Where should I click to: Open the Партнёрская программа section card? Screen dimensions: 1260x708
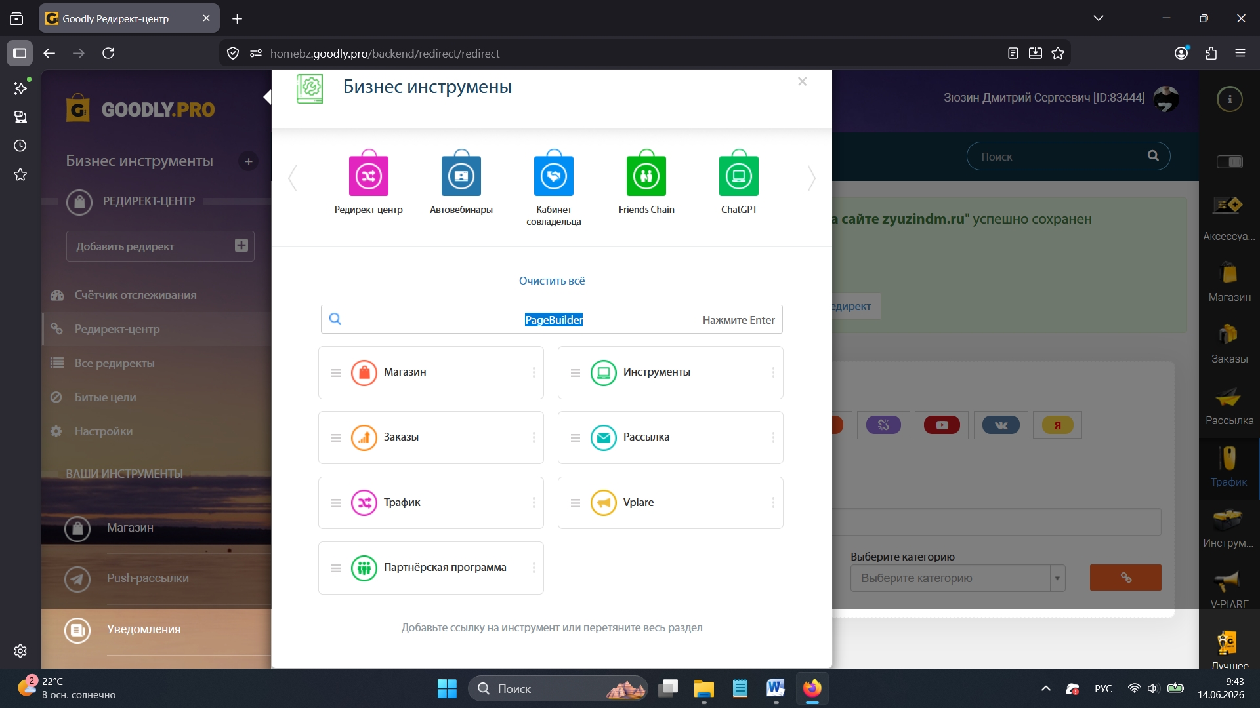tap(431, 568)
